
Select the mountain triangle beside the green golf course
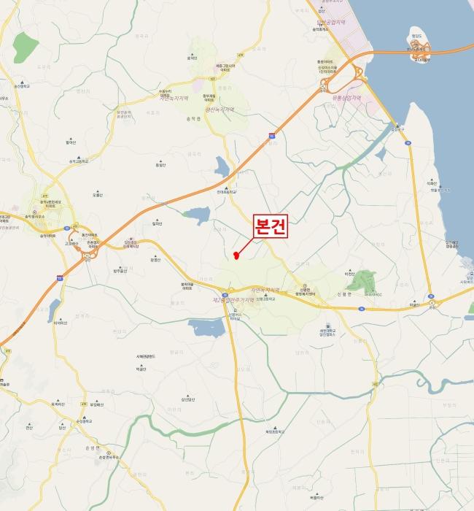[349, 271]
